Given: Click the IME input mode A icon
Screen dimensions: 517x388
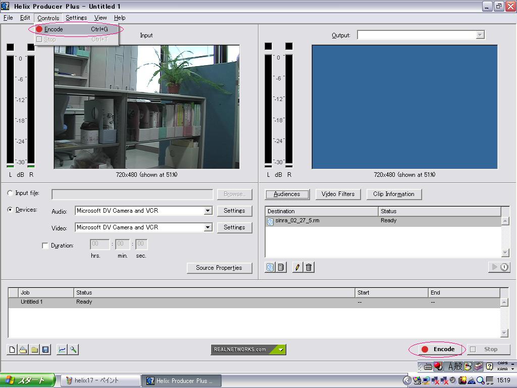Looking at the screenshot, I should click(x=451, y=366).
